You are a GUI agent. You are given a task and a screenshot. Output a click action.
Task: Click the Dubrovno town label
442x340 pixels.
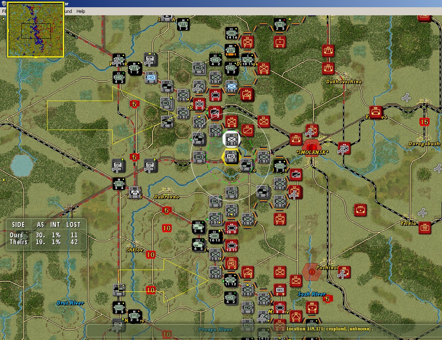[x=167, y=197]
